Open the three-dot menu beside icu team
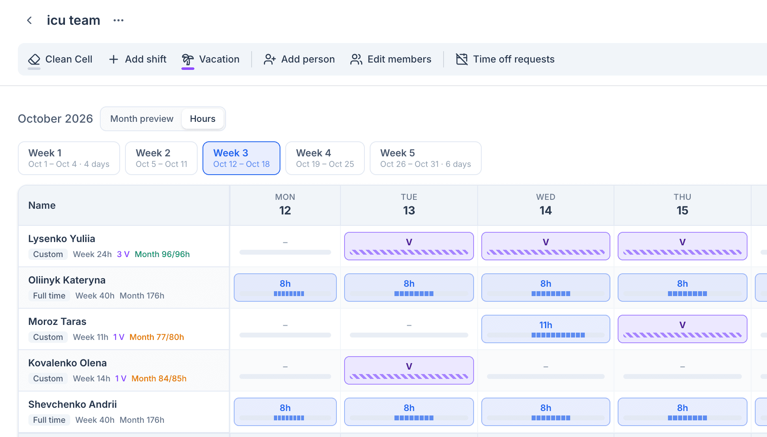Viewport: 767px width, 437px height. pyautogui.click(x=118, y=20)
